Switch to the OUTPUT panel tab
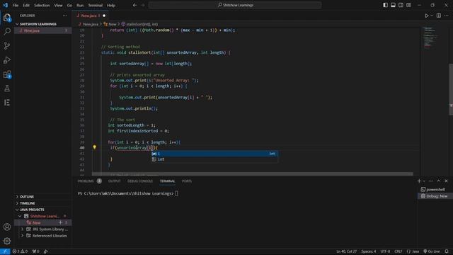Viewport: 453px width, 255px height. [x=115, y=181]
